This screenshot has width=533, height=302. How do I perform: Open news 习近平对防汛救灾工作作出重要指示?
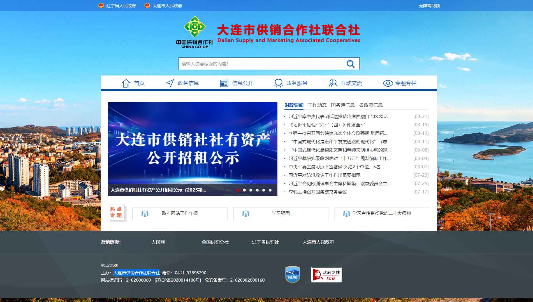click(325, 175)
